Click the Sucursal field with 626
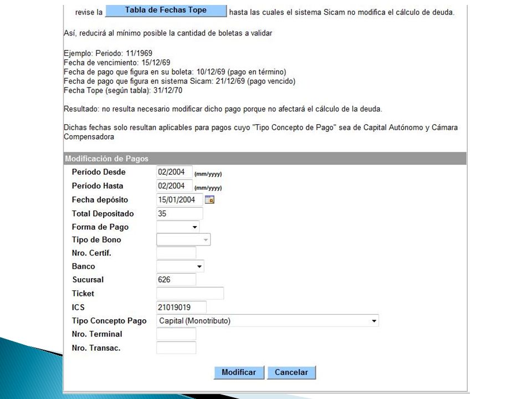The height and width of the screenshot is (399, 532). 176,279
